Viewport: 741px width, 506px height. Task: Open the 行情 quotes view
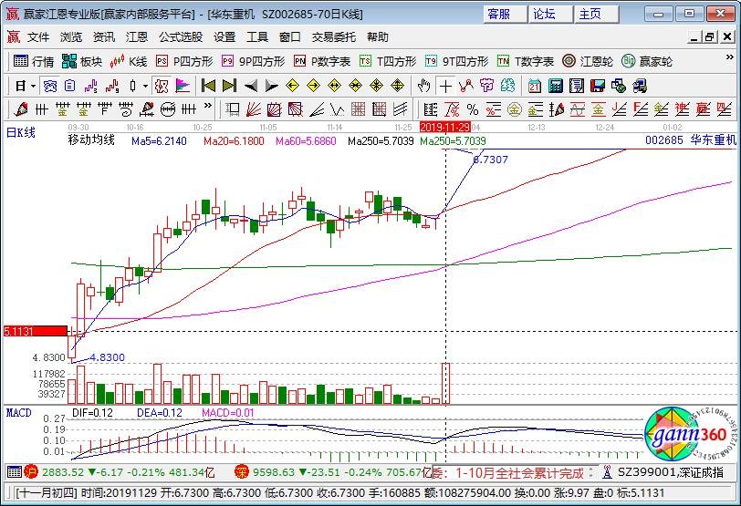click(34, 61)
